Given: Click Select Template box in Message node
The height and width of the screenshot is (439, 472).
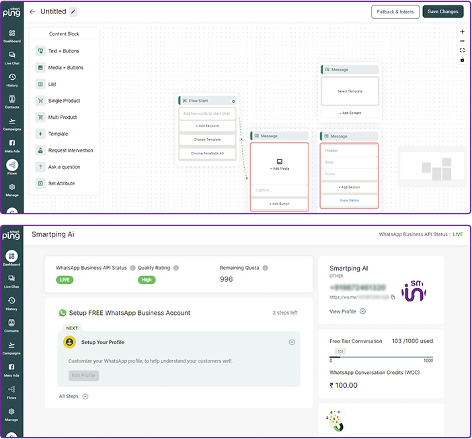Looking at the screenshot, I should click(x=350, y=91).
